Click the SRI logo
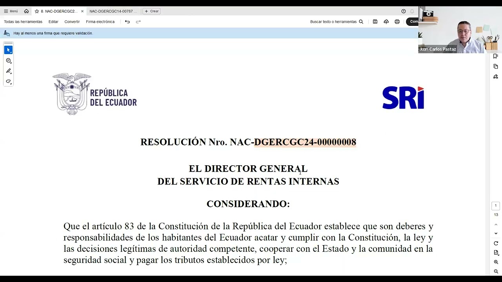This screenshot has width=502, height=282. (403, 98)
